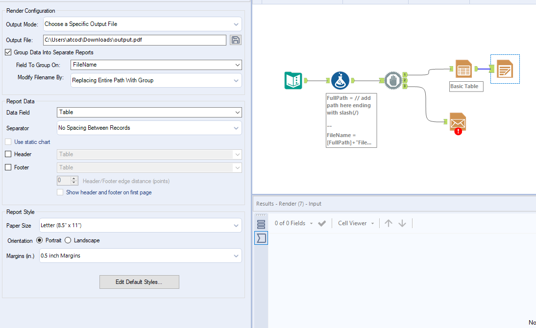Switch to metadata view in Results pane
Screen dimensions: 536x328
point(261,238)
